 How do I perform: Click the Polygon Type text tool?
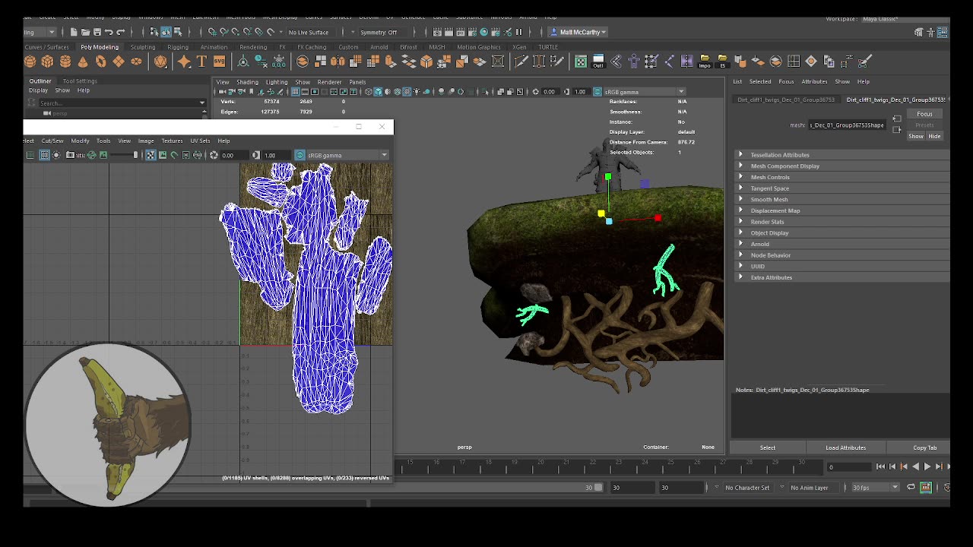pyautogui.click(x=201, y=62)
